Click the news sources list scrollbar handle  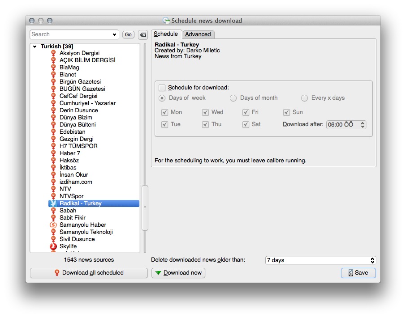click(x=145, y=208)
